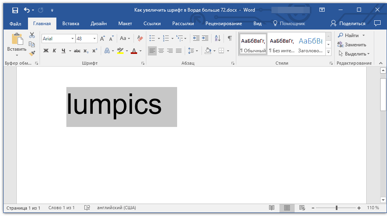387x216 pixels.
Task: Toggle Italic formatting
Action: coord(54,51)
